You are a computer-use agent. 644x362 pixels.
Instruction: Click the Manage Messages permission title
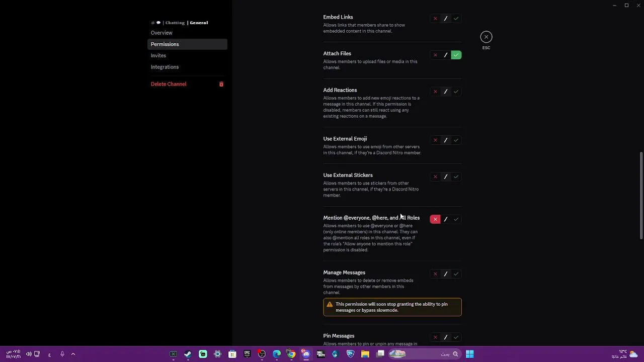click(344, 273)
